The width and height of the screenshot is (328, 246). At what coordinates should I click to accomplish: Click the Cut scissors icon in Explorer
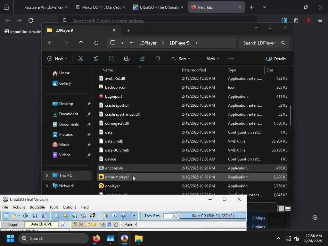[81, 59]
